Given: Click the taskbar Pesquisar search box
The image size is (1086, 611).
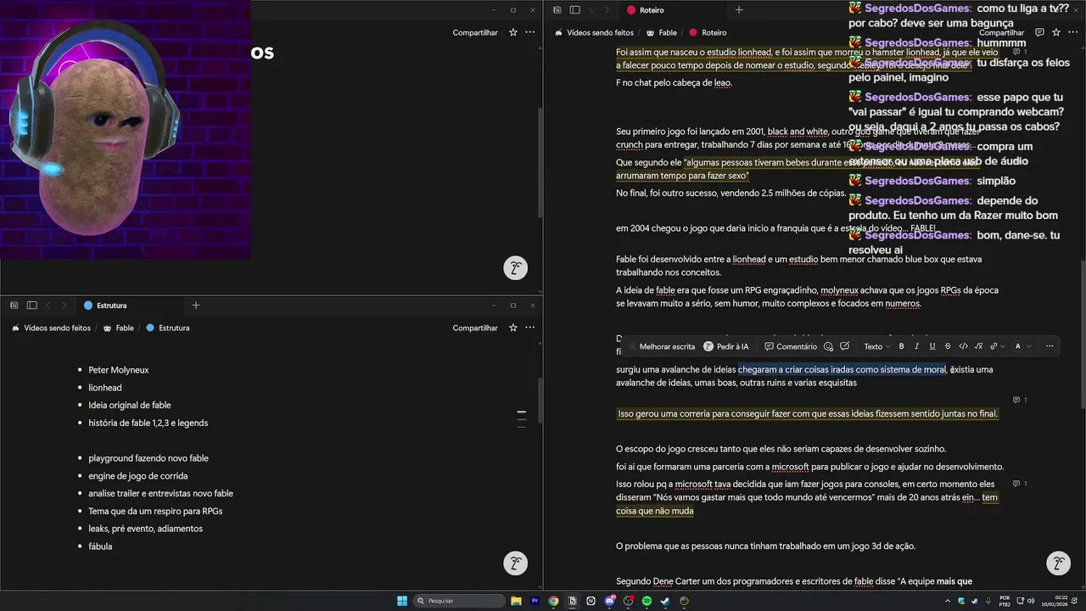Looking at the screenshot, I should pyautogui.click(x=458, y=601).
